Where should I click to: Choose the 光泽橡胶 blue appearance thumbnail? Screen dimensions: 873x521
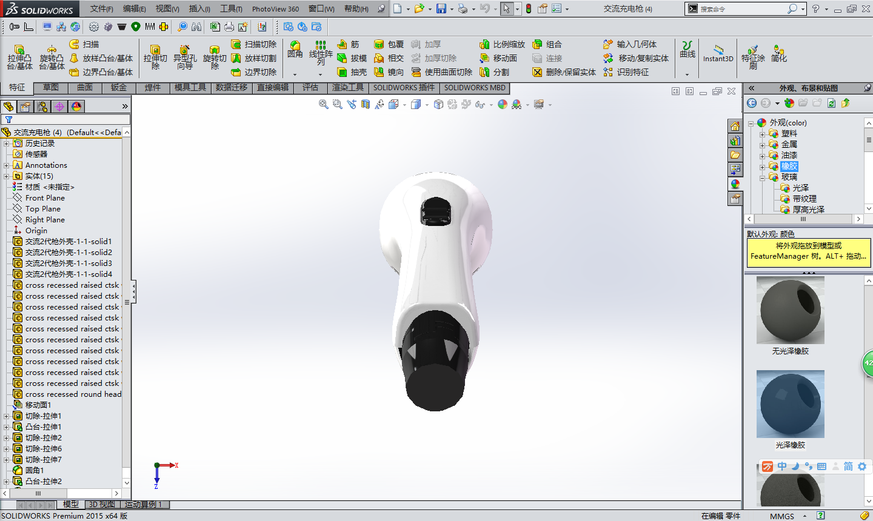(x=791, y=404)
